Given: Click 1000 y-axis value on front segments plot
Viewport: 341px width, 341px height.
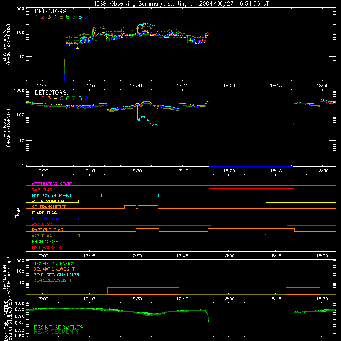Looking at the screenshot, I should [19, 9].
